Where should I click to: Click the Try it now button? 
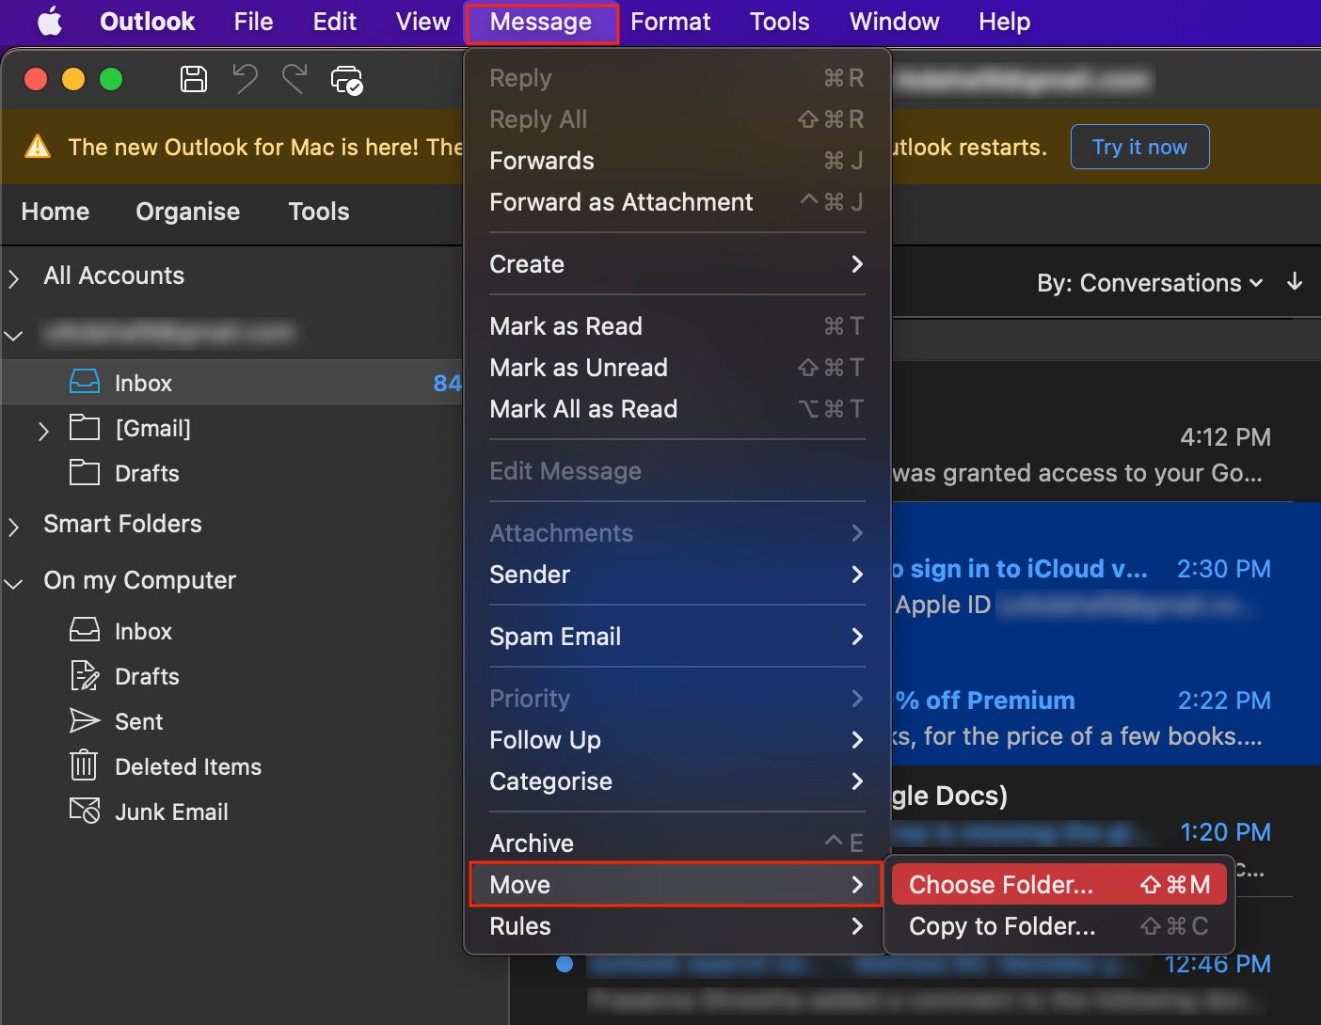pyautogui.click(x=1139, y=147)
